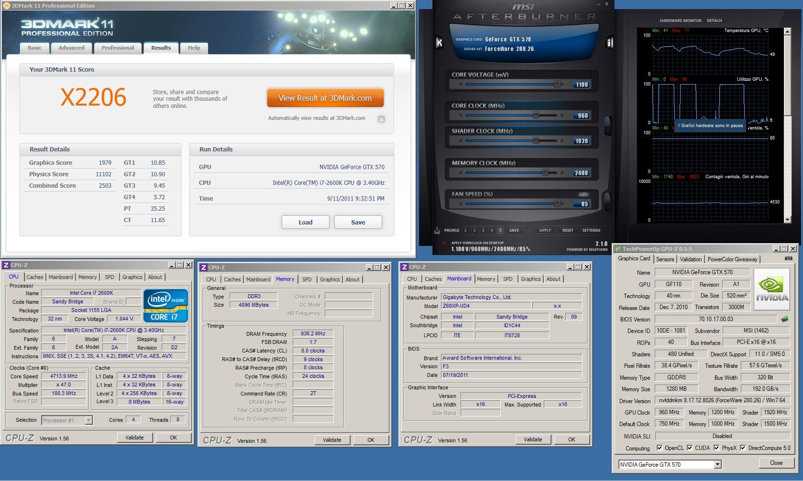This screenshot has height=481, width=803.
Task: Open PowerColor Giveaway tab in GPU-Z
Action: [732, 259]
